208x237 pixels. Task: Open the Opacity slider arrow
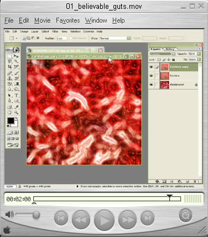click(x=199, y=54)
